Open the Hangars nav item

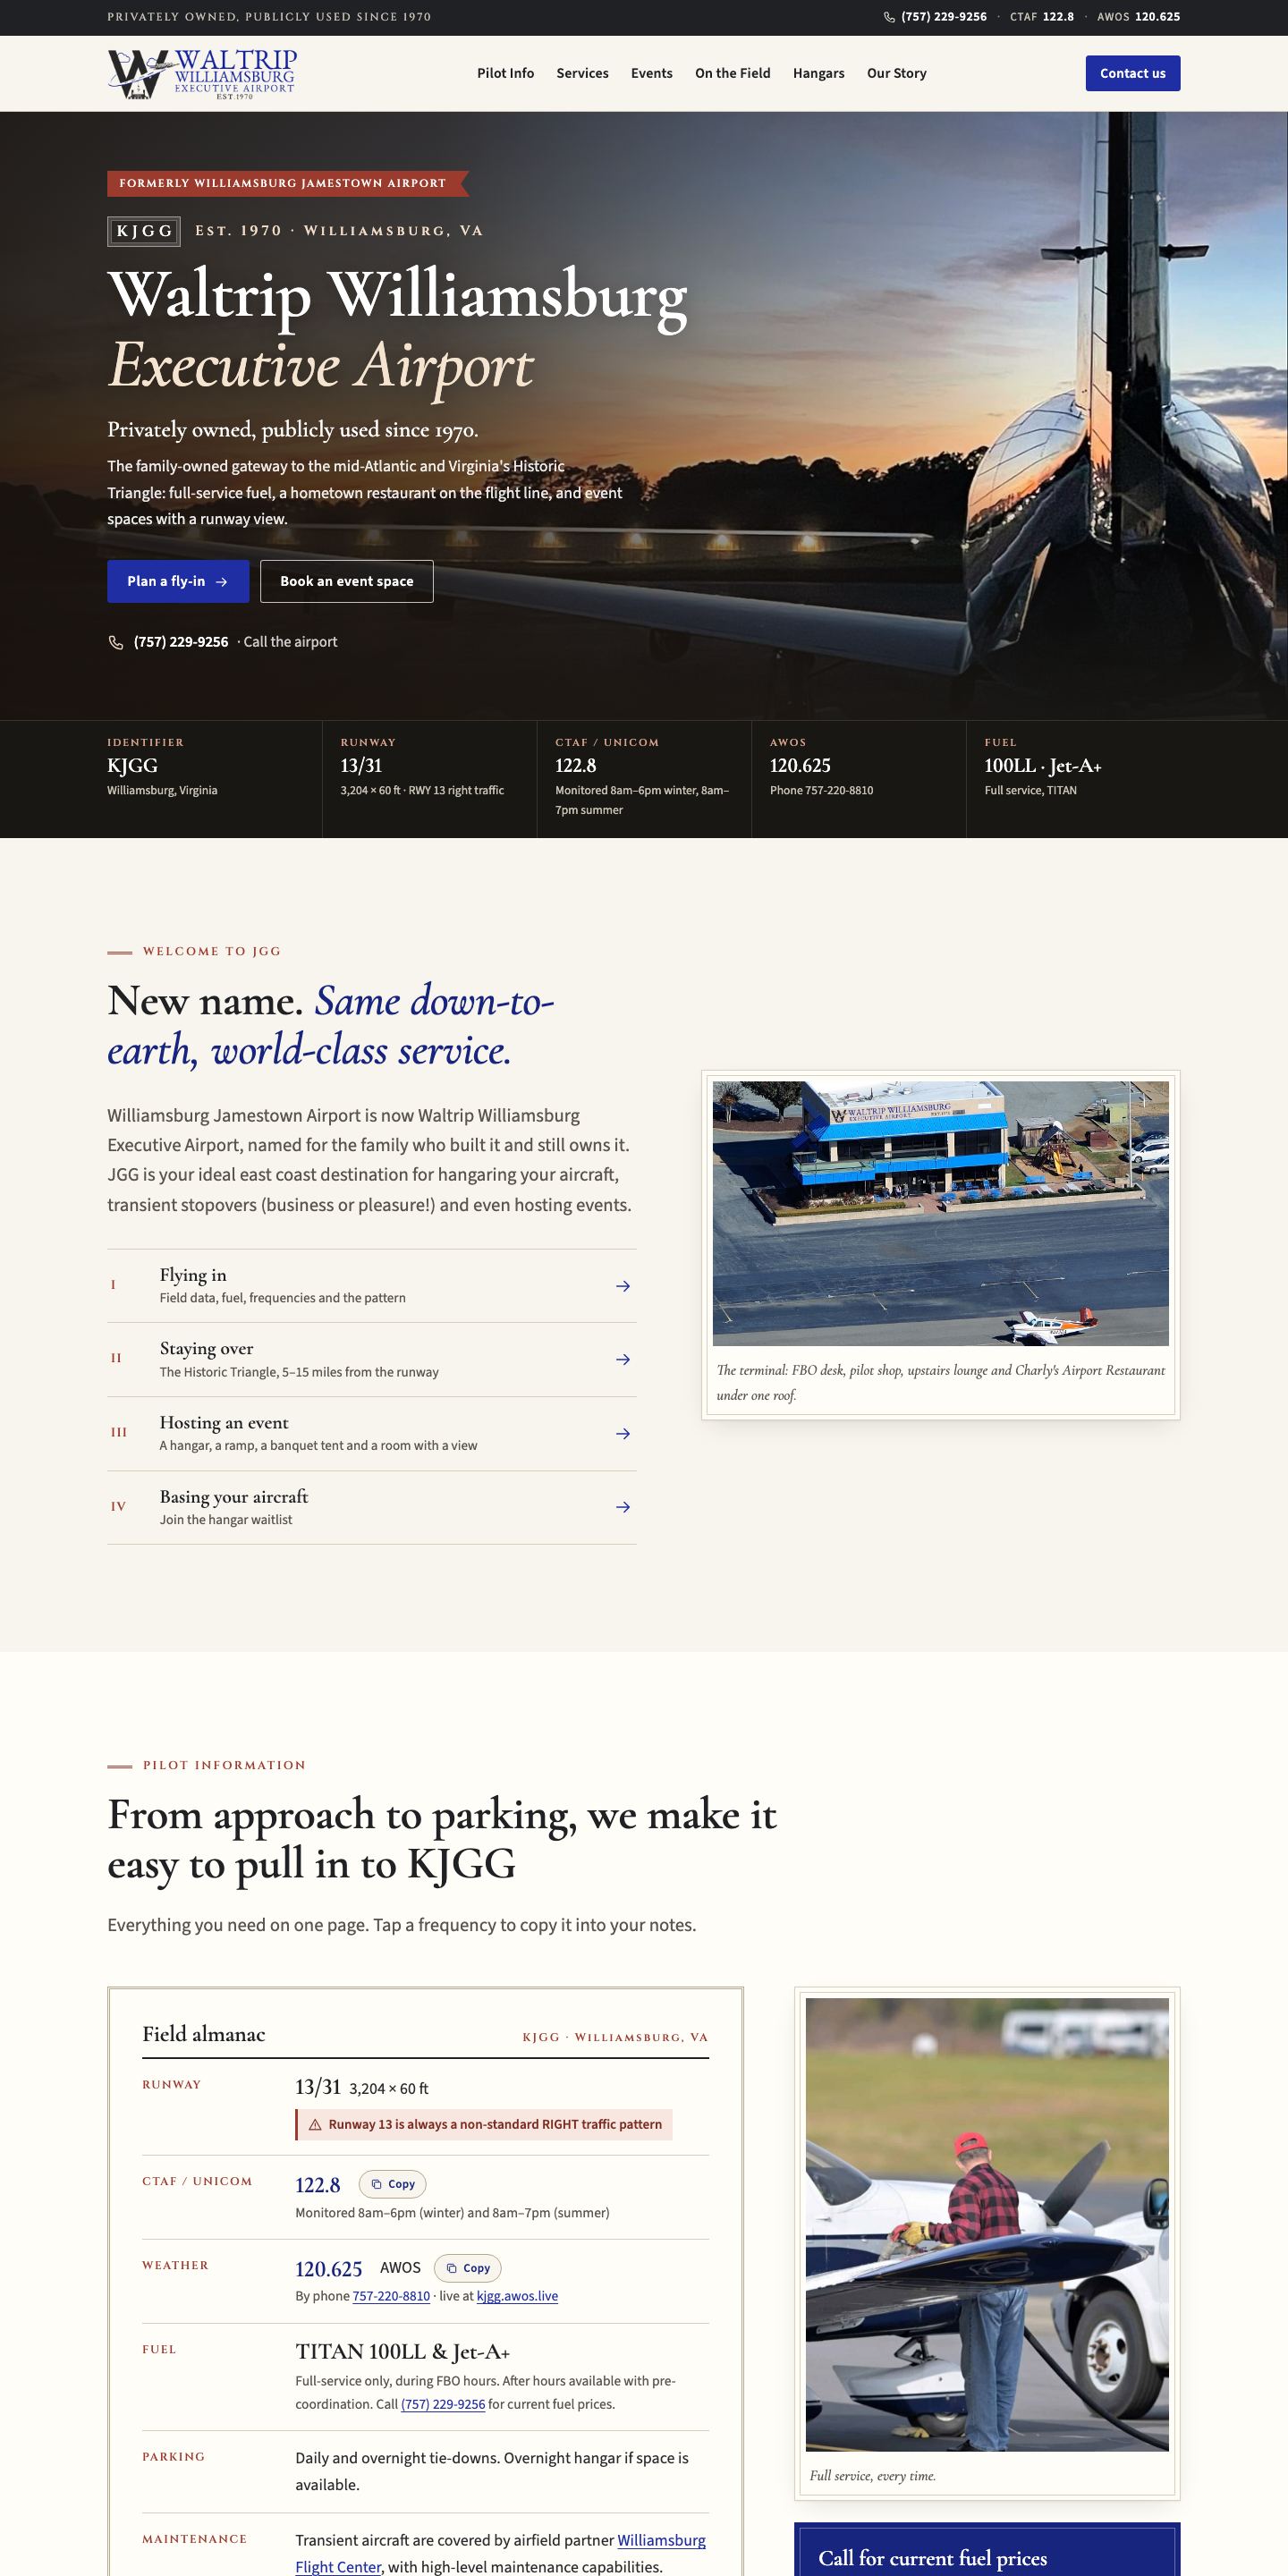point(818,73)
